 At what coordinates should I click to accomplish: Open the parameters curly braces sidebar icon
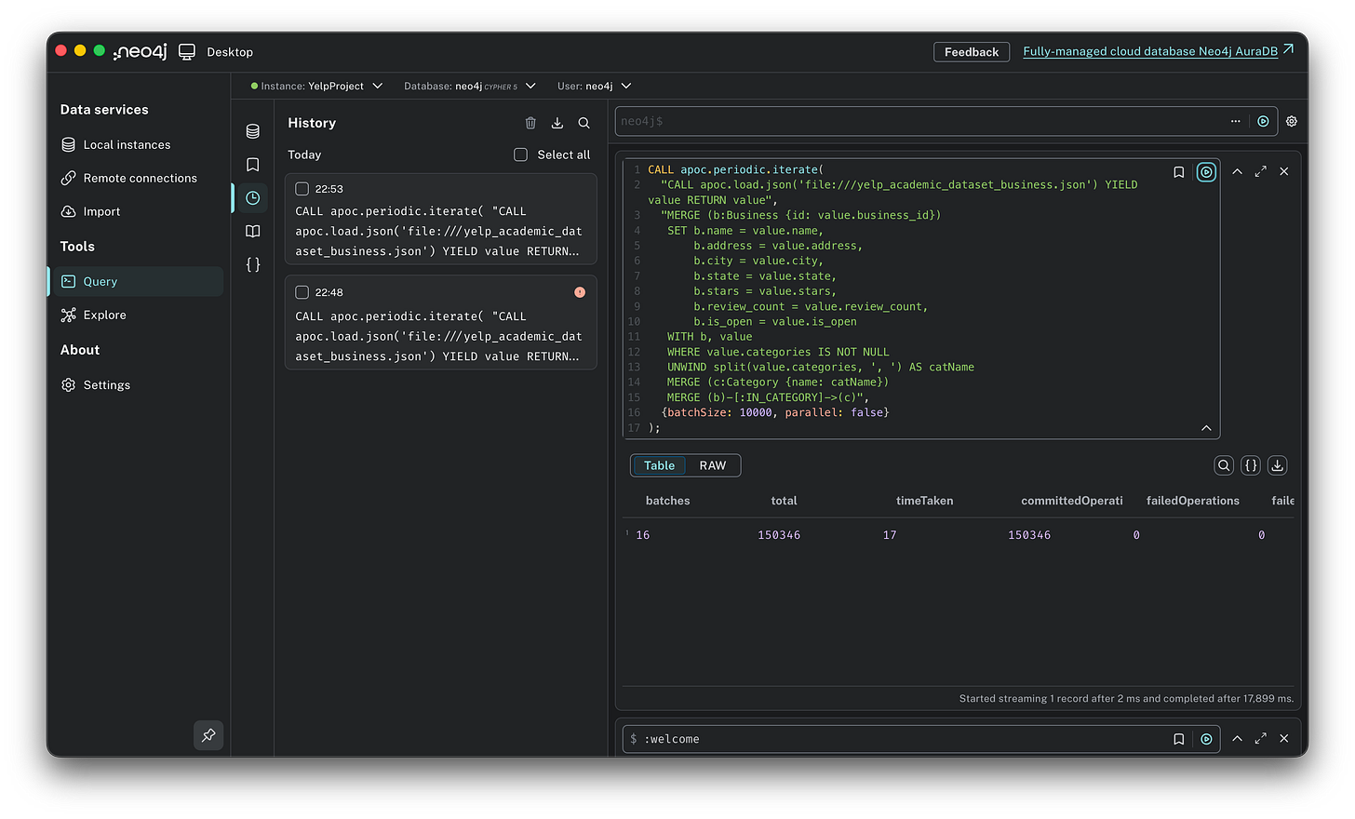click(x=252, y=264)
